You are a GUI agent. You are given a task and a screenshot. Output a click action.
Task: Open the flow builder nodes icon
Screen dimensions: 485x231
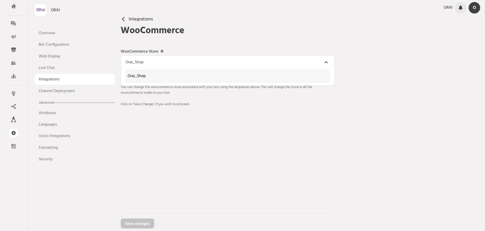click(14, 106)
